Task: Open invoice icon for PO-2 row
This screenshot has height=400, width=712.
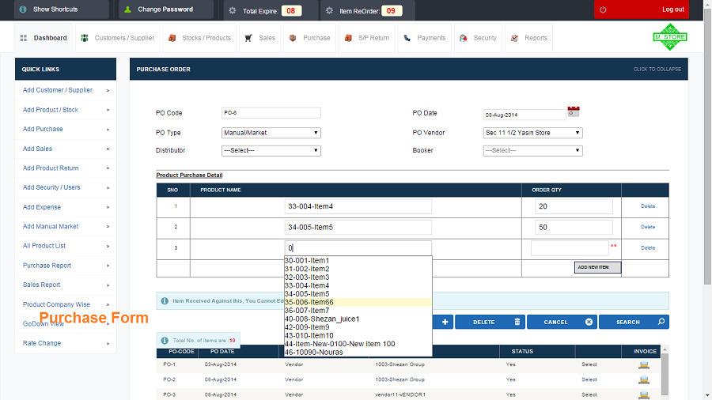Action: coord(644,379)
